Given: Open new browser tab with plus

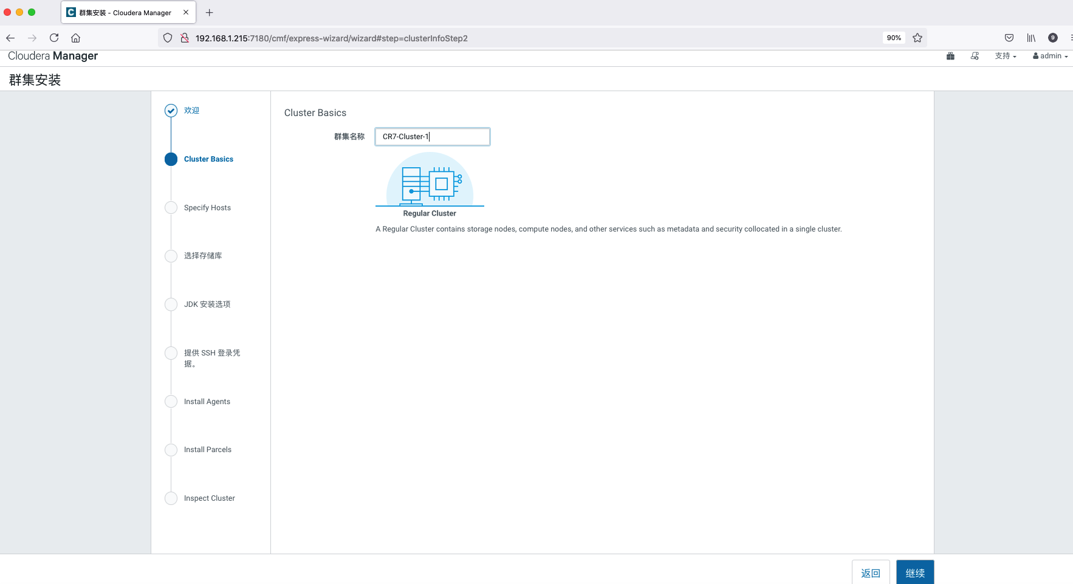Looking at the screenshot, I should (209, 12).
